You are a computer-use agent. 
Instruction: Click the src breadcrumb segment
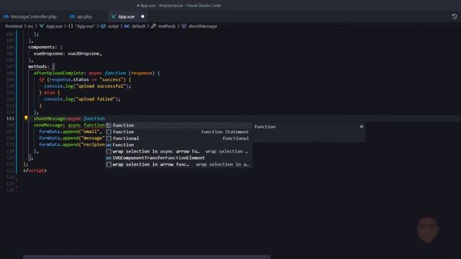(30, 26)
